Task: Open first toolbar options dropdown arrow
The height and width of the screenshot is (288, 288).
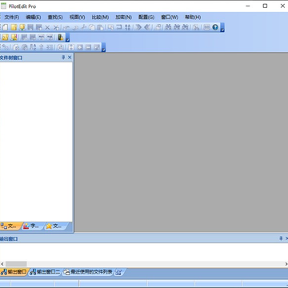Action: pyautogui.click(x=222, y=27)
